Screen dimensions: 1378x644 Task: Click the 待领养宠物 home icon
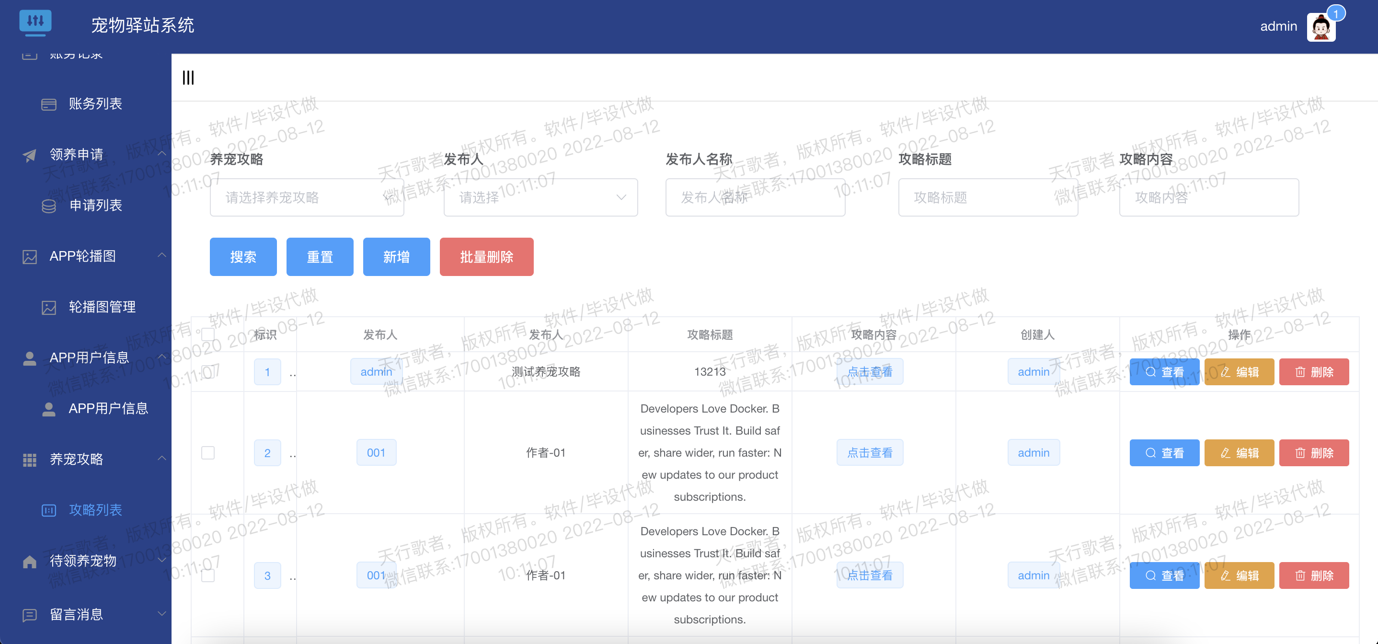[28, 561]
